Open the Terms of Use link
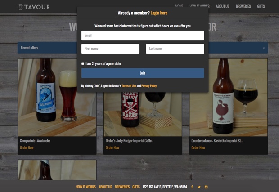 coord(129,86)
